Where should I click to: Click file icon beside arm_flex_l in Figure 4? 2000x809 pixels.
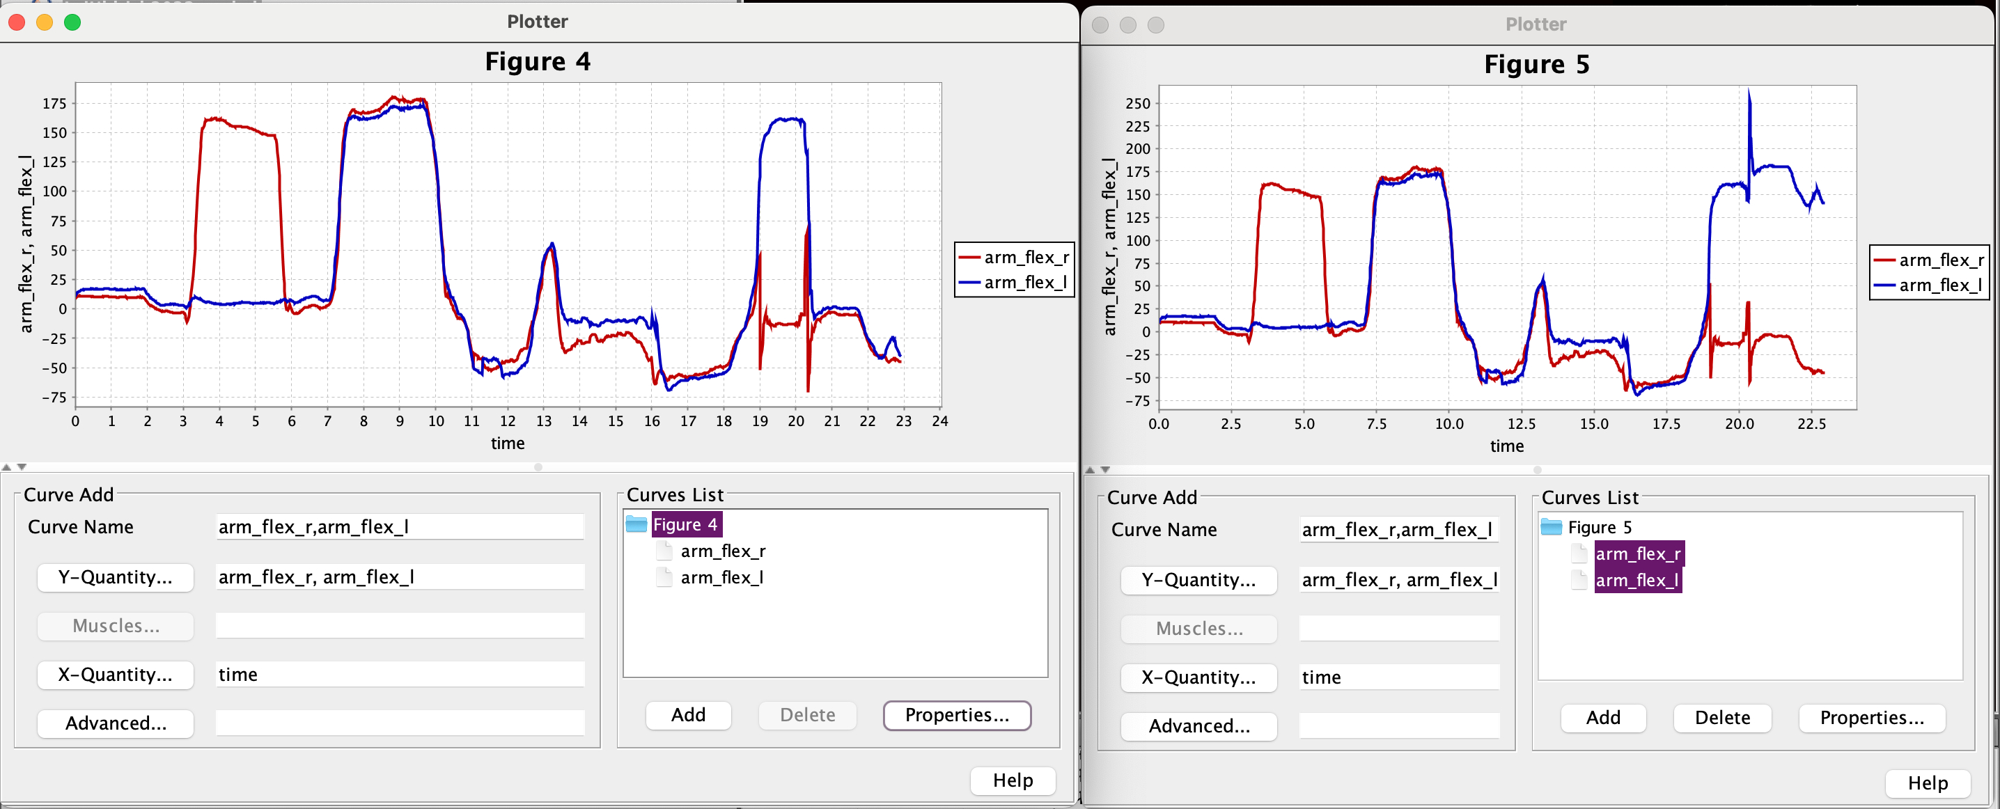point(664,578)
